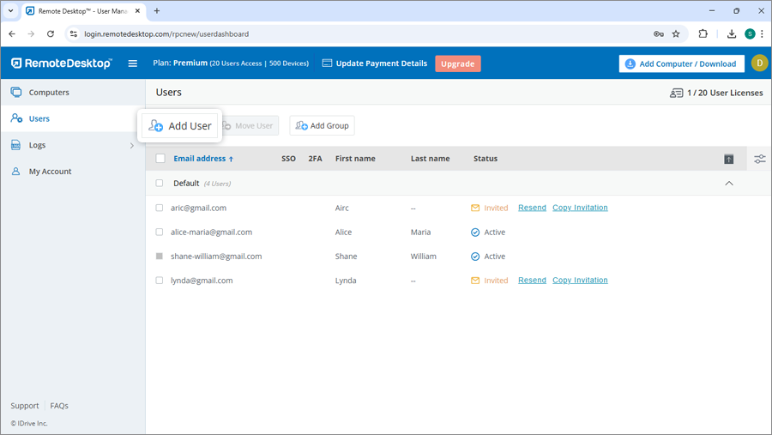
Task: Toggle shane-william@gmail.com checkbox
Action: click(x=160, y=257)
